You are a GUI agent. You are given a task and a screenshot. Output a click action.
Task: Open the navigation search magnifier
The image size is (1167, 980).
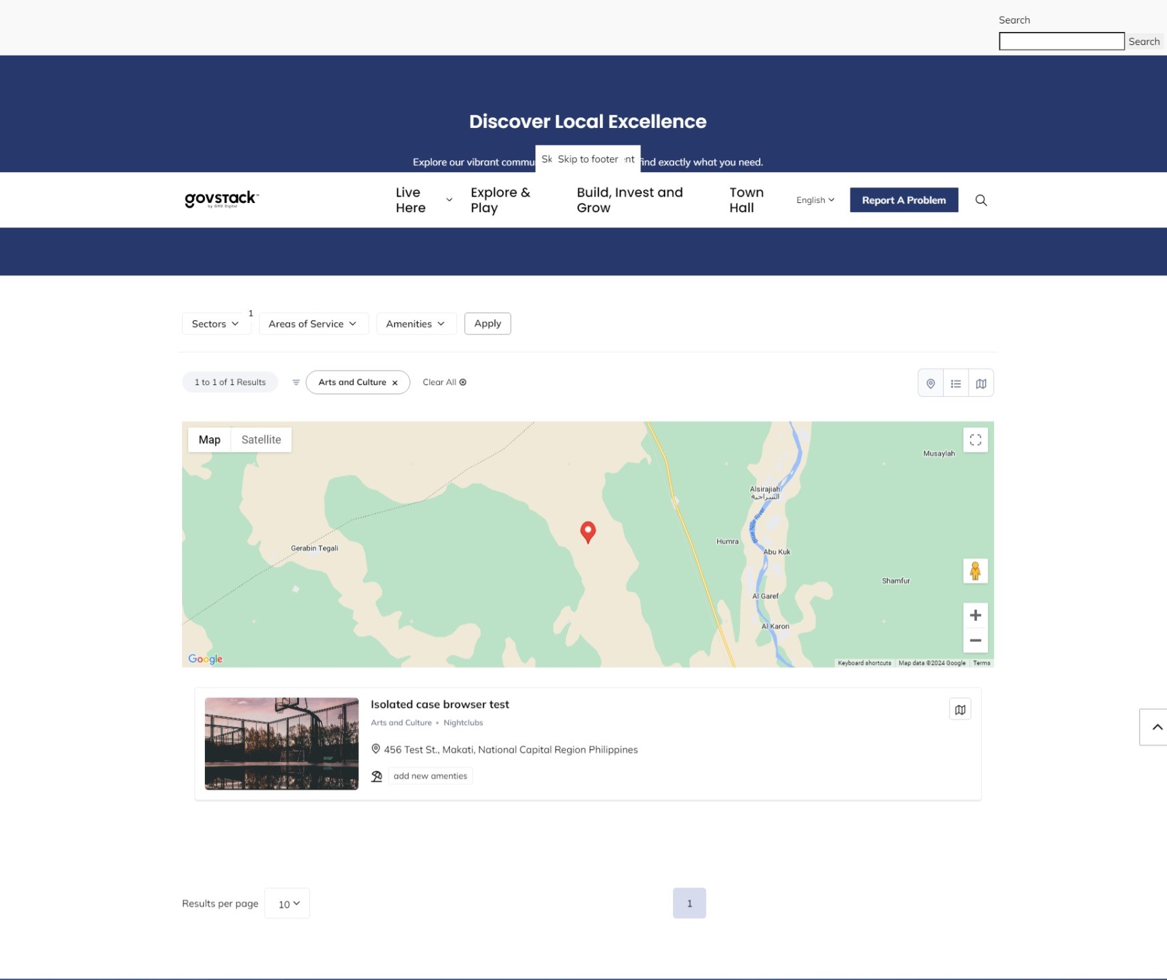click(981, 200)
